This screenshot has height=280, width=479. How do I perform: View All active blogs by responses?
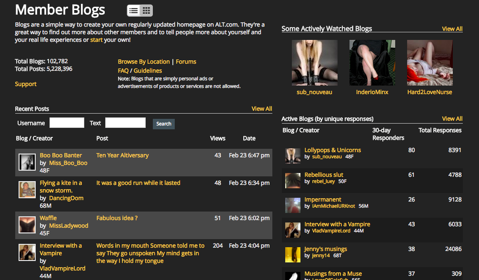pos(452,119)
